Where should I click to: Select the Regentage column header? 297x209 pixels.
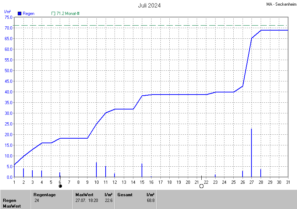pos(44,194)
